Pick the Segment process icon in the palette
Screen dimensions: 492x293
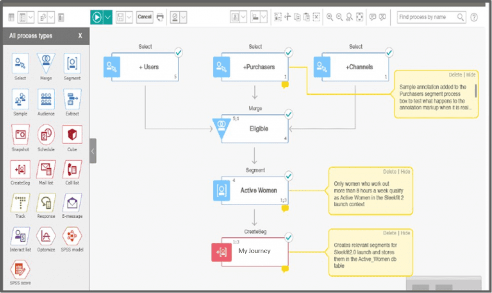(x=72, y=64)
